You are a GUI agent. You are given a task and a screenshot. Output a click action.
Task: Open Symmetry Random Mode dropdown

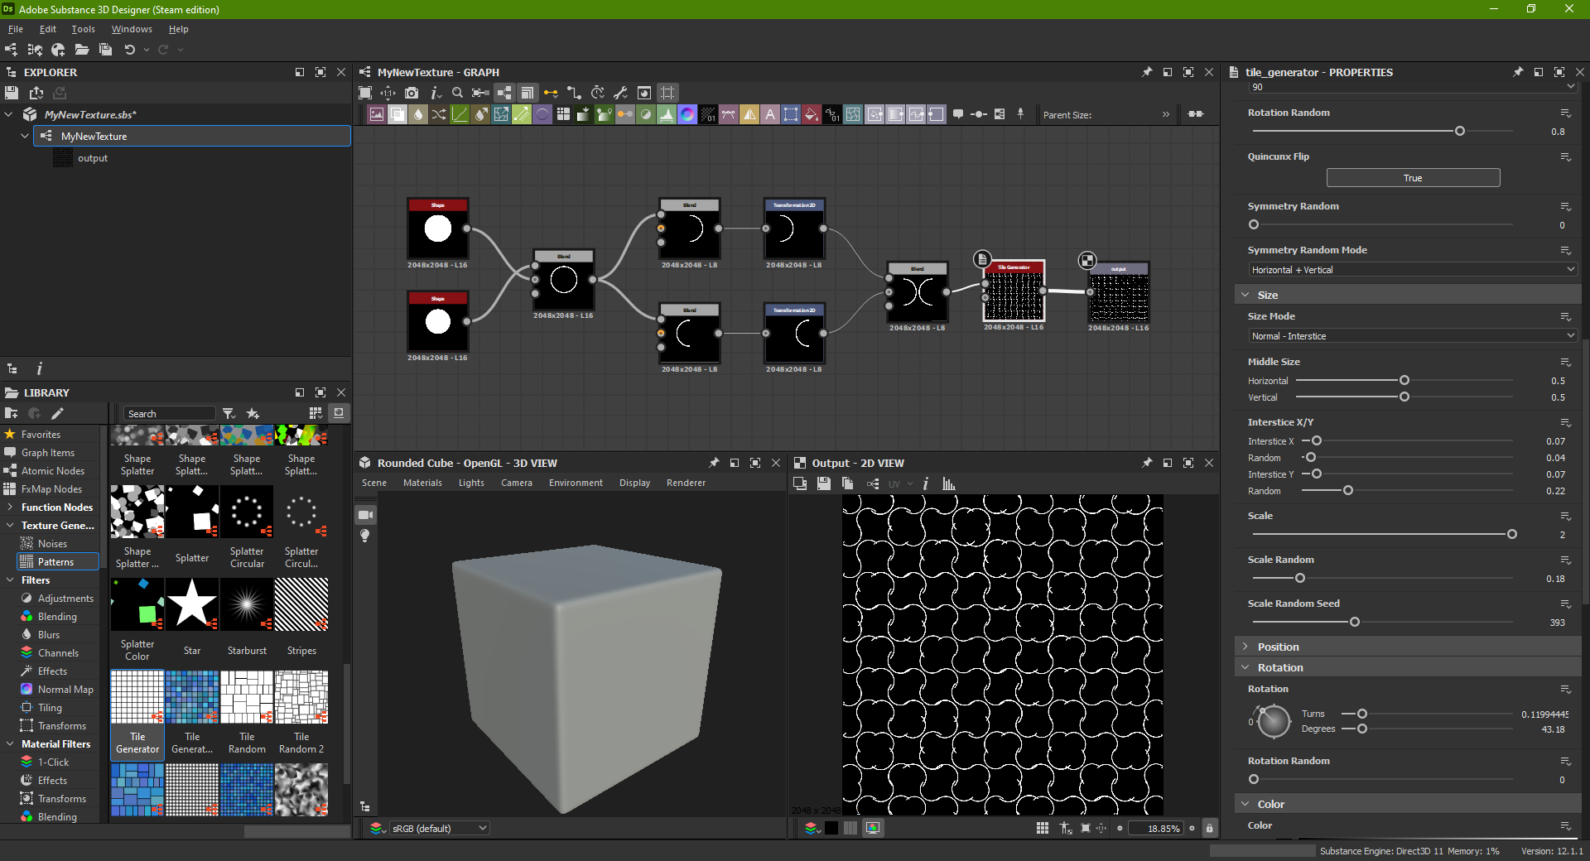(x=1412, y=270)
